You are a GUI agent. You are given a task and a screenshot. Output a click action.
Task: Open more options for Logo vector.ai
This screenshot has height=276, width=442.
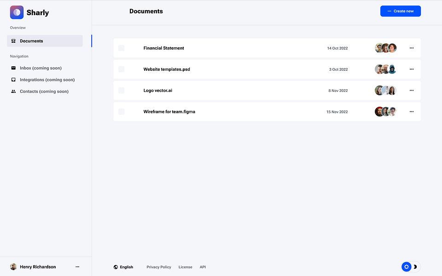tap(412, 91)
